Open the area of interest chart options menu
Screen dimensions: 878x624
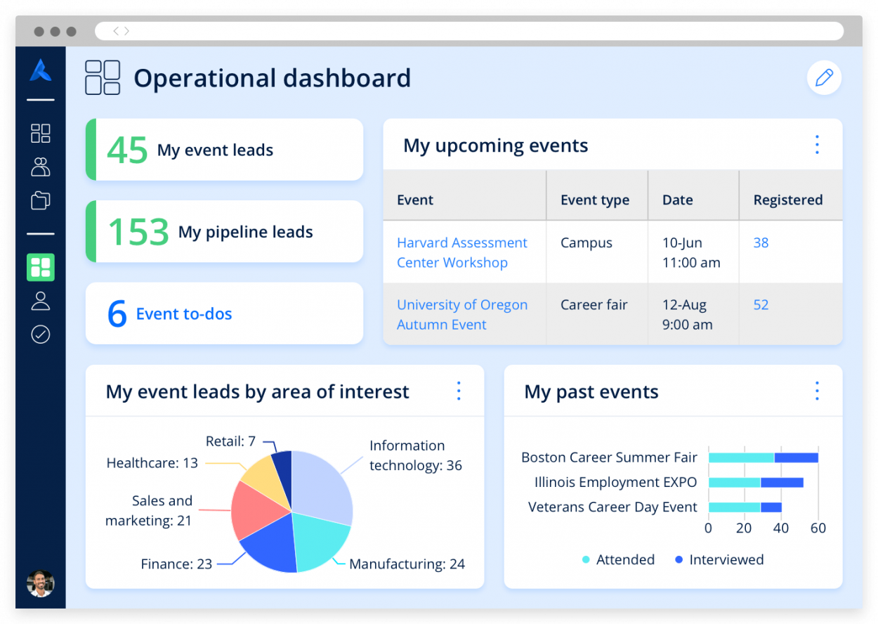[458, 391]
